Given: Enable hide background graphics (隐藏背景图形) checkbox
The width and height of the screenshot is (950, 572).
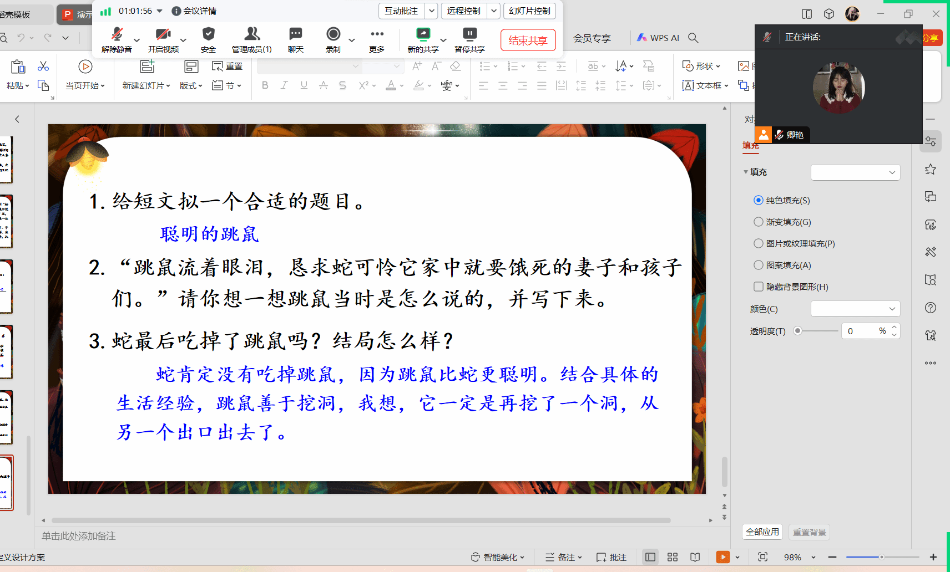Looking at the screenshot, I should coord(759,287).
